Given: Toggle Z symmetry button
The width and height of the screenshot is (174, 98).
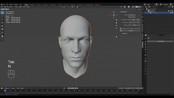Looking at the screenshot, I should click(138, 23).
